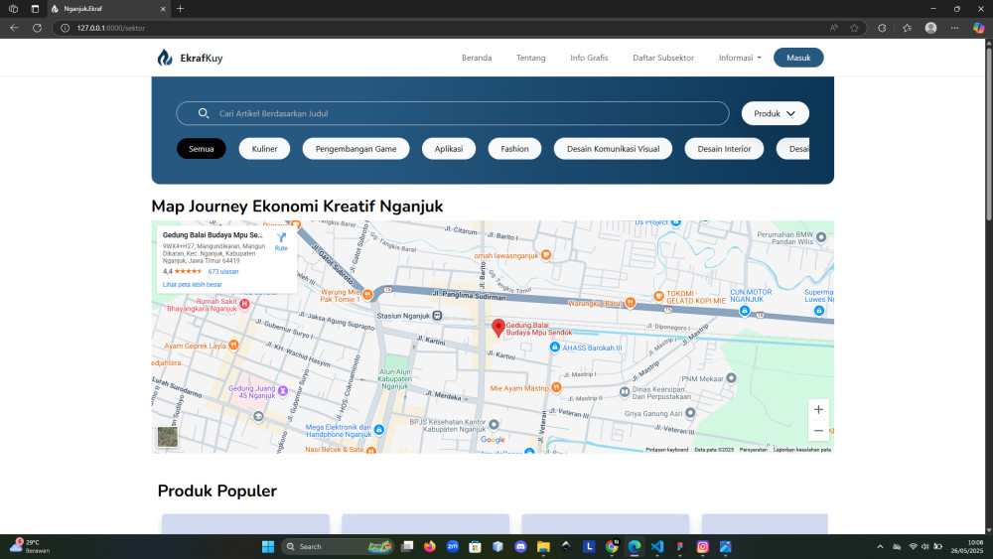Click the Dinas Kearsipan Dan Perpustakaan marker
993x559 pixels.
625,392
